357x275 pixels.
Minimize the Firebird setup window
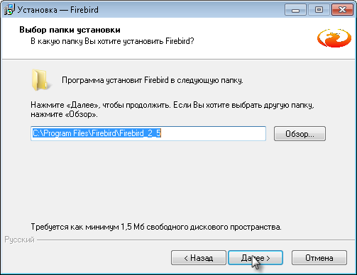point(295,10)
